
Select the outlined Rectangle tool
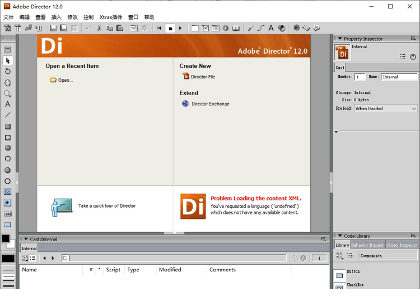point(7,137)
